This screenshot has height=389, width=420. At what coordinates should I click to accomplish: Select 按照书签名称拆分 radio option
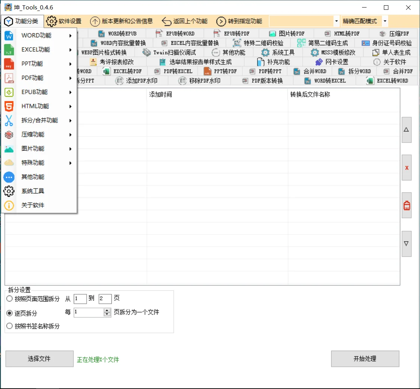point(33,326)
